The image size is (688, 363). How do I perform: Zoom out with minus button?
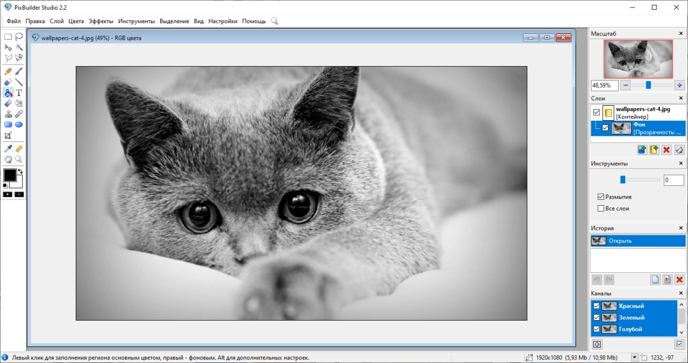tap(626, 85)
